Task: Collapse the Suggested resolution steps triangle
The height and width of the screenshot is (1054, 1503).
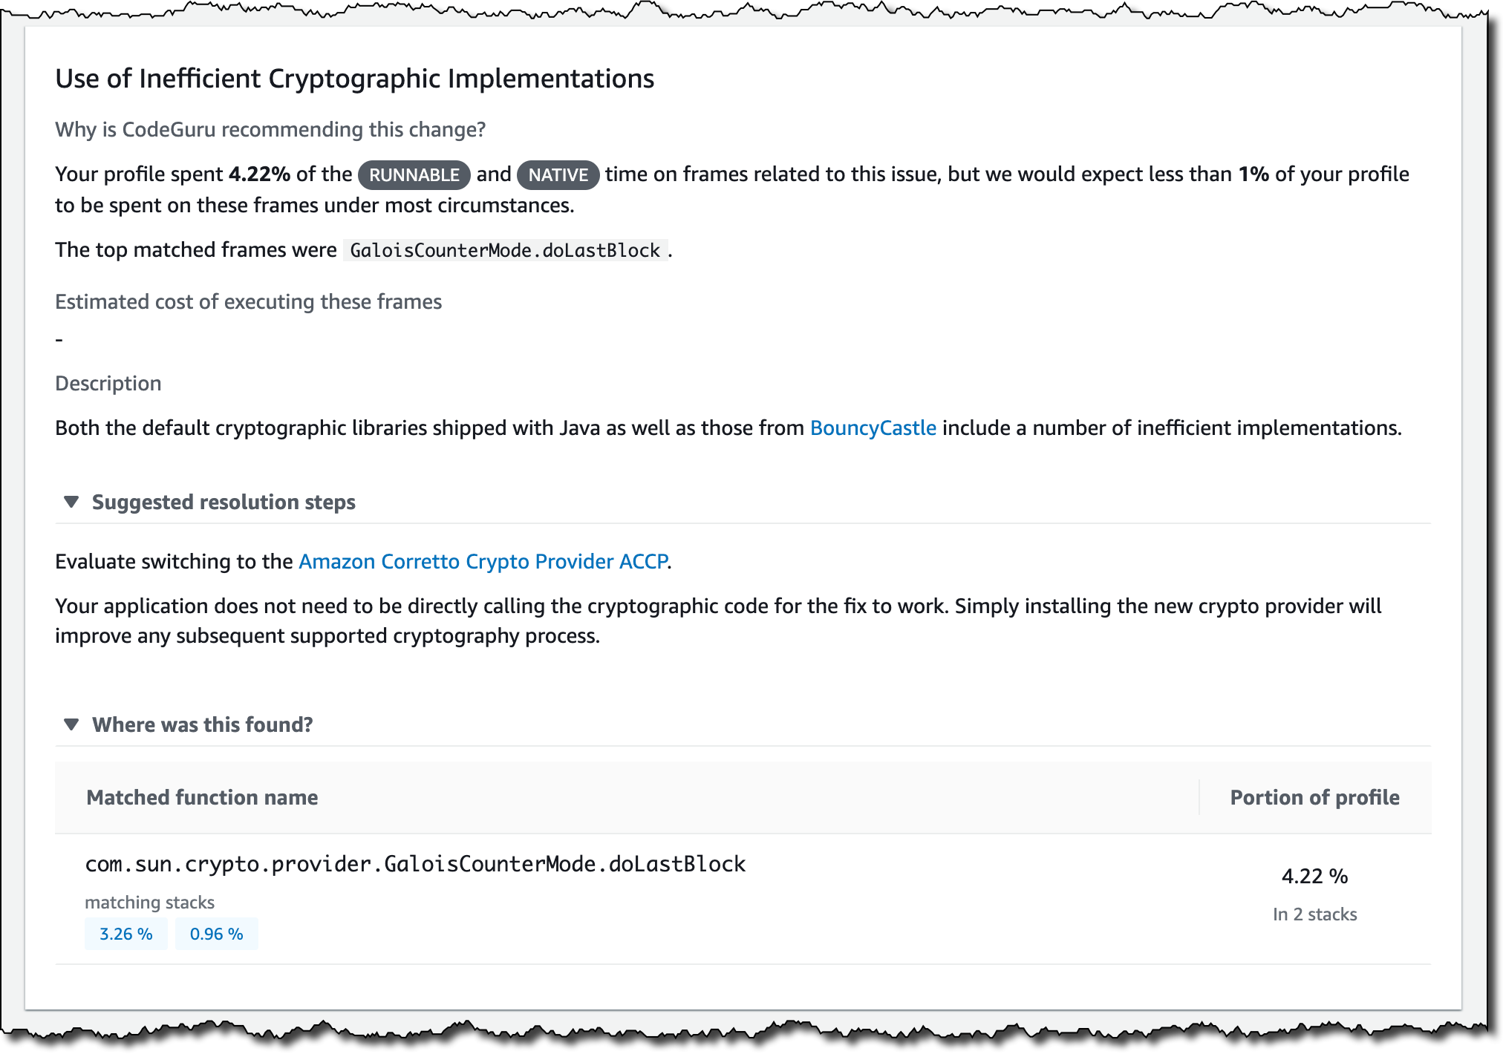Action: (71, 502)
